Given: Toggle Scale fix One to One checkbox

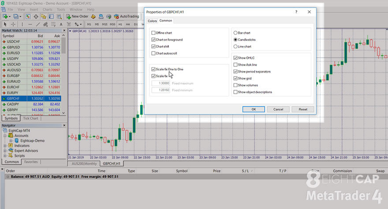Looking at the screenshot, I should pyautogui.click(x=153, y=69).
